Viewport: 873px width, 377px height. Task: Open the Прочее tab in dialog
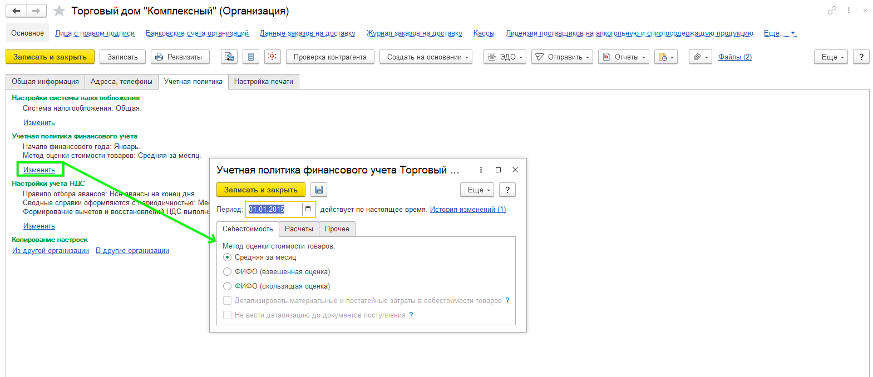337,229
